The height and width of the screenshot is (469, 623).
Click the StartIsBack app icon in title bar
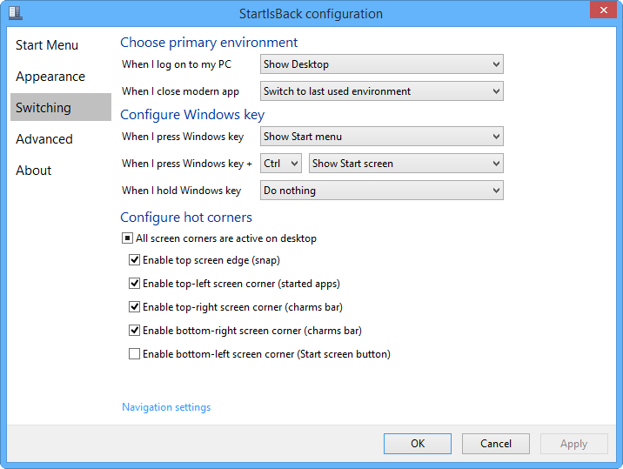coord(15,13)
